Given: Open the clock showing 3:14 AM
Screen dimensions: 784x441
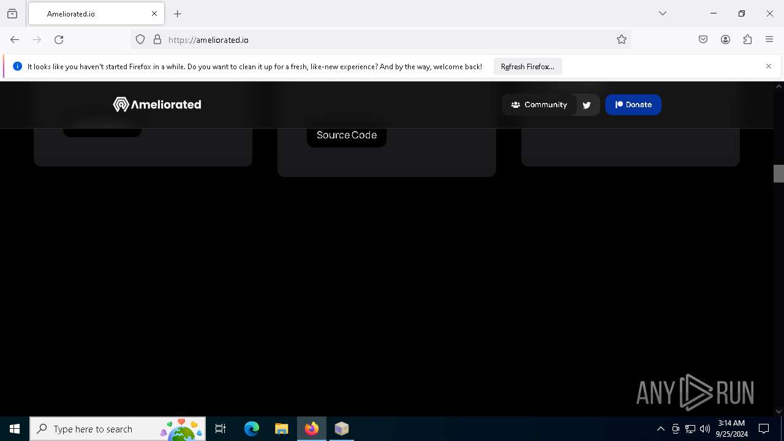Looking at the screenshot, I should (x=731, y=429).
